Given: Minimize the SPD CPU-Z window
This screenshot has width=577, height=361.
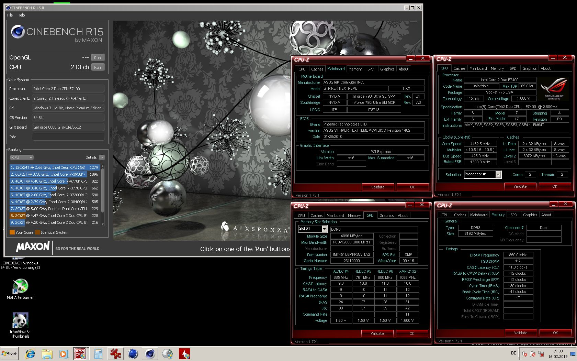Looking at the screenshot, I should point(410,205).
